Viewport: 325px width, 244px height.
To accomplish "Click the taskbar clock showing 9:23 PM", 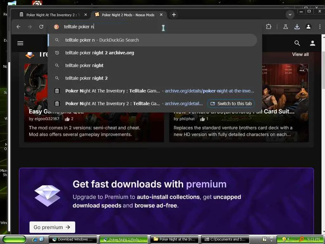I will (x=313, y=239).
